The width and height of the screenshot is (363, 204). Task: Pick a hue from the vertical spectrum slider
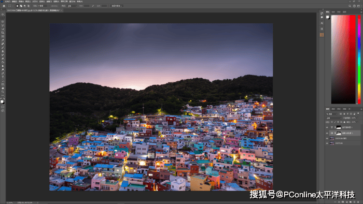tap(359, 60)
